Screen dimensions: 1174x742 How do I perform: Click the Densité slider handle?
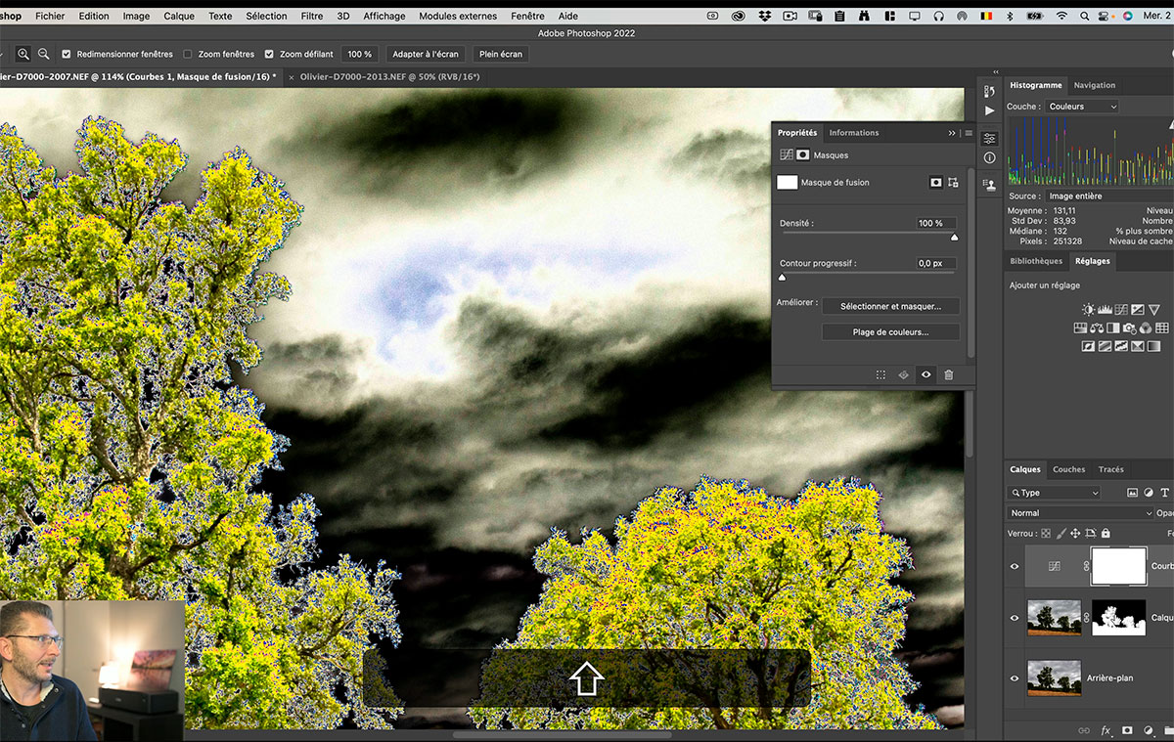pos(955,237)
